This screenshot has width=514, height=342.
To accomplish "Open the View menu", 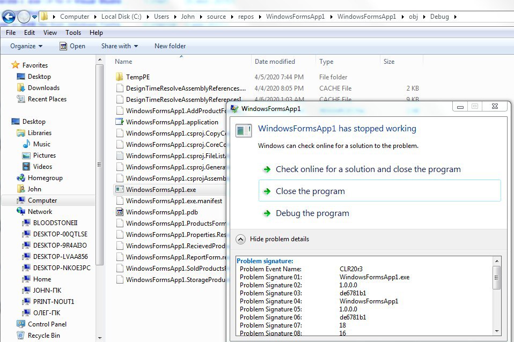I will [x=50, y=32].
